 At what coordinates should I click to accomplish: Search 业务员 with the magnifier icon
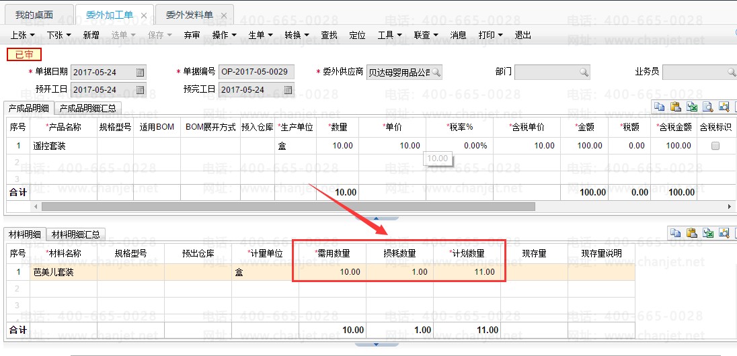point(732,73)
